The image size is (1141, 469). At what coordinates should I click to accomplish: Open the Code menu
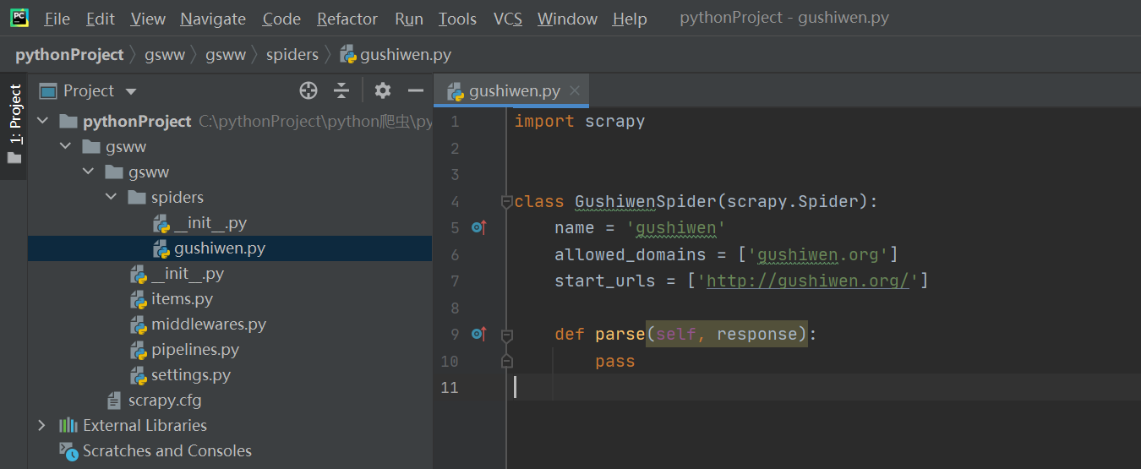(281, 19)
